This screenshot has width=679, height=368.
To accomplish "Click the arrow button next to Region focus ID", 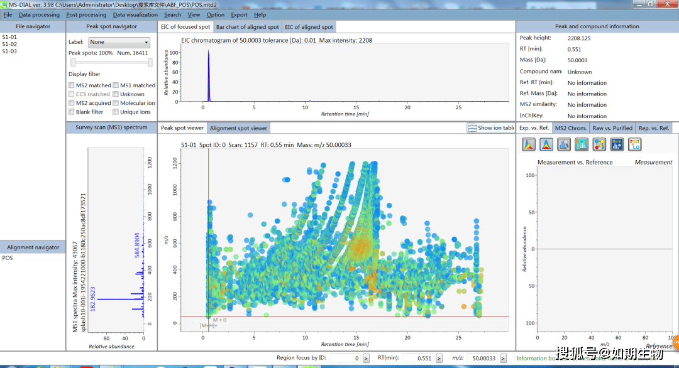I will point(365,358).
